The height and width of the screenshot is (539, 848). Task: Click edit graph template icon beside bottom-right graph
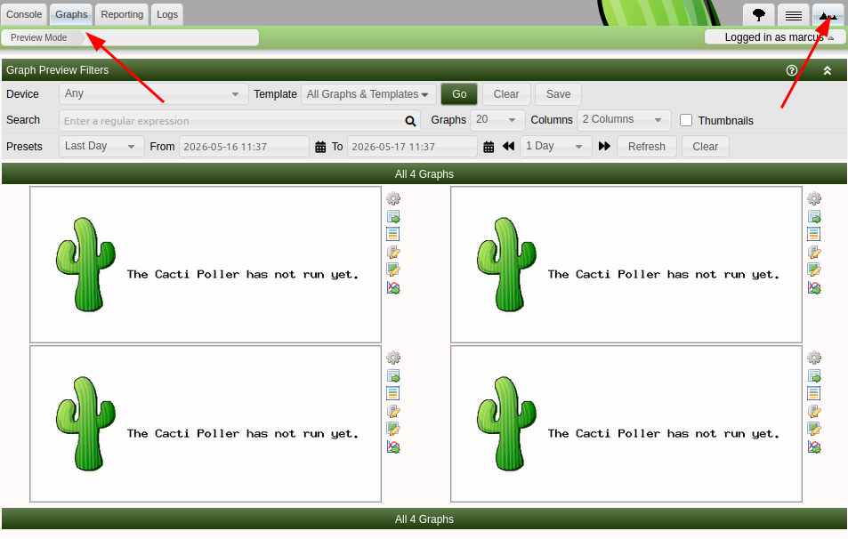coord(814,429)
